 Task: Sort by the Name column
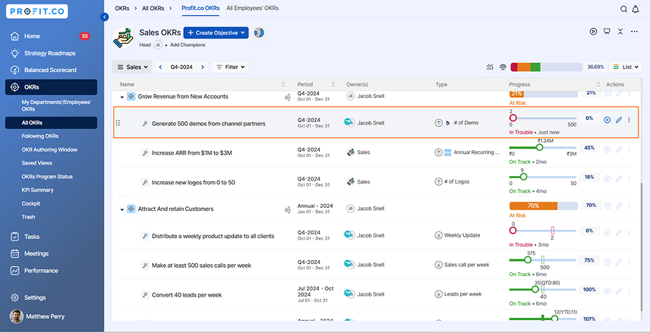click(x=283, y=84)
